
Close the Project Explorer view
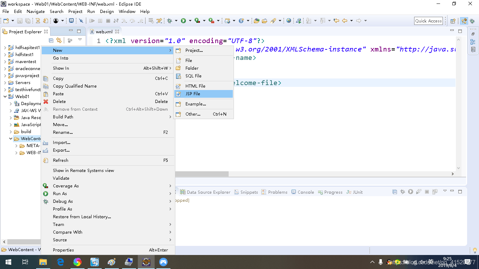pyautogui.click(x=46, y=32)
